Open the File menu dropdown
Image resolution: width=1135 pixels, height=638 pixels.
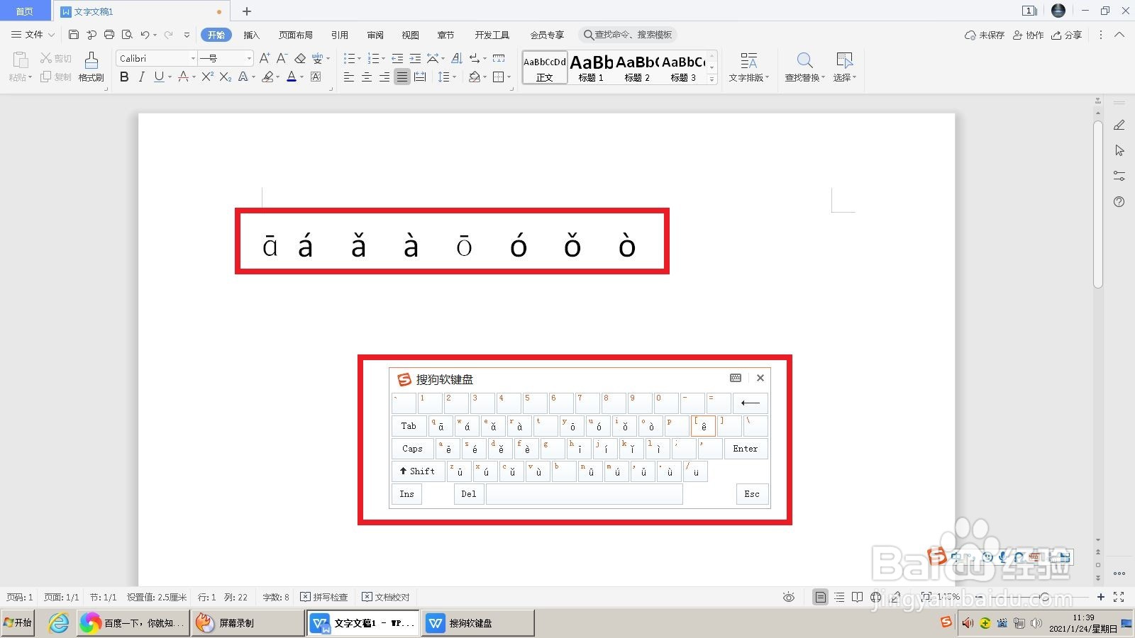click(33, 34)
